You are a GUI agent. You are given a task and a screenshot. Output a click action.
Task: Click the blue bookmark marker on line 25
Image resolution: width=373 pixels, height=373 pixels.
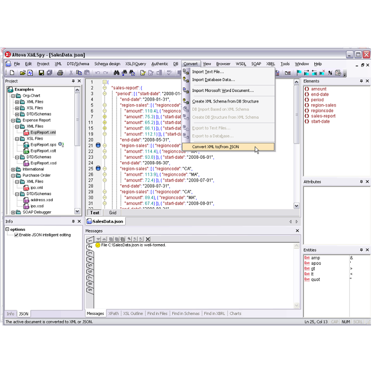point(98,168)
